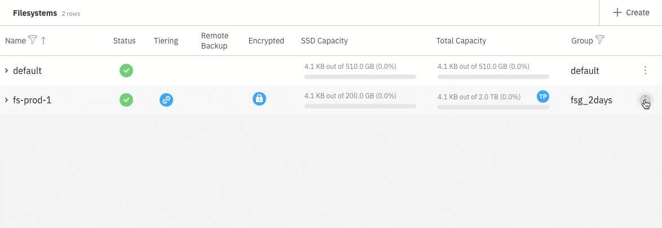Click the default filesystem name

(x=27, y=71)
